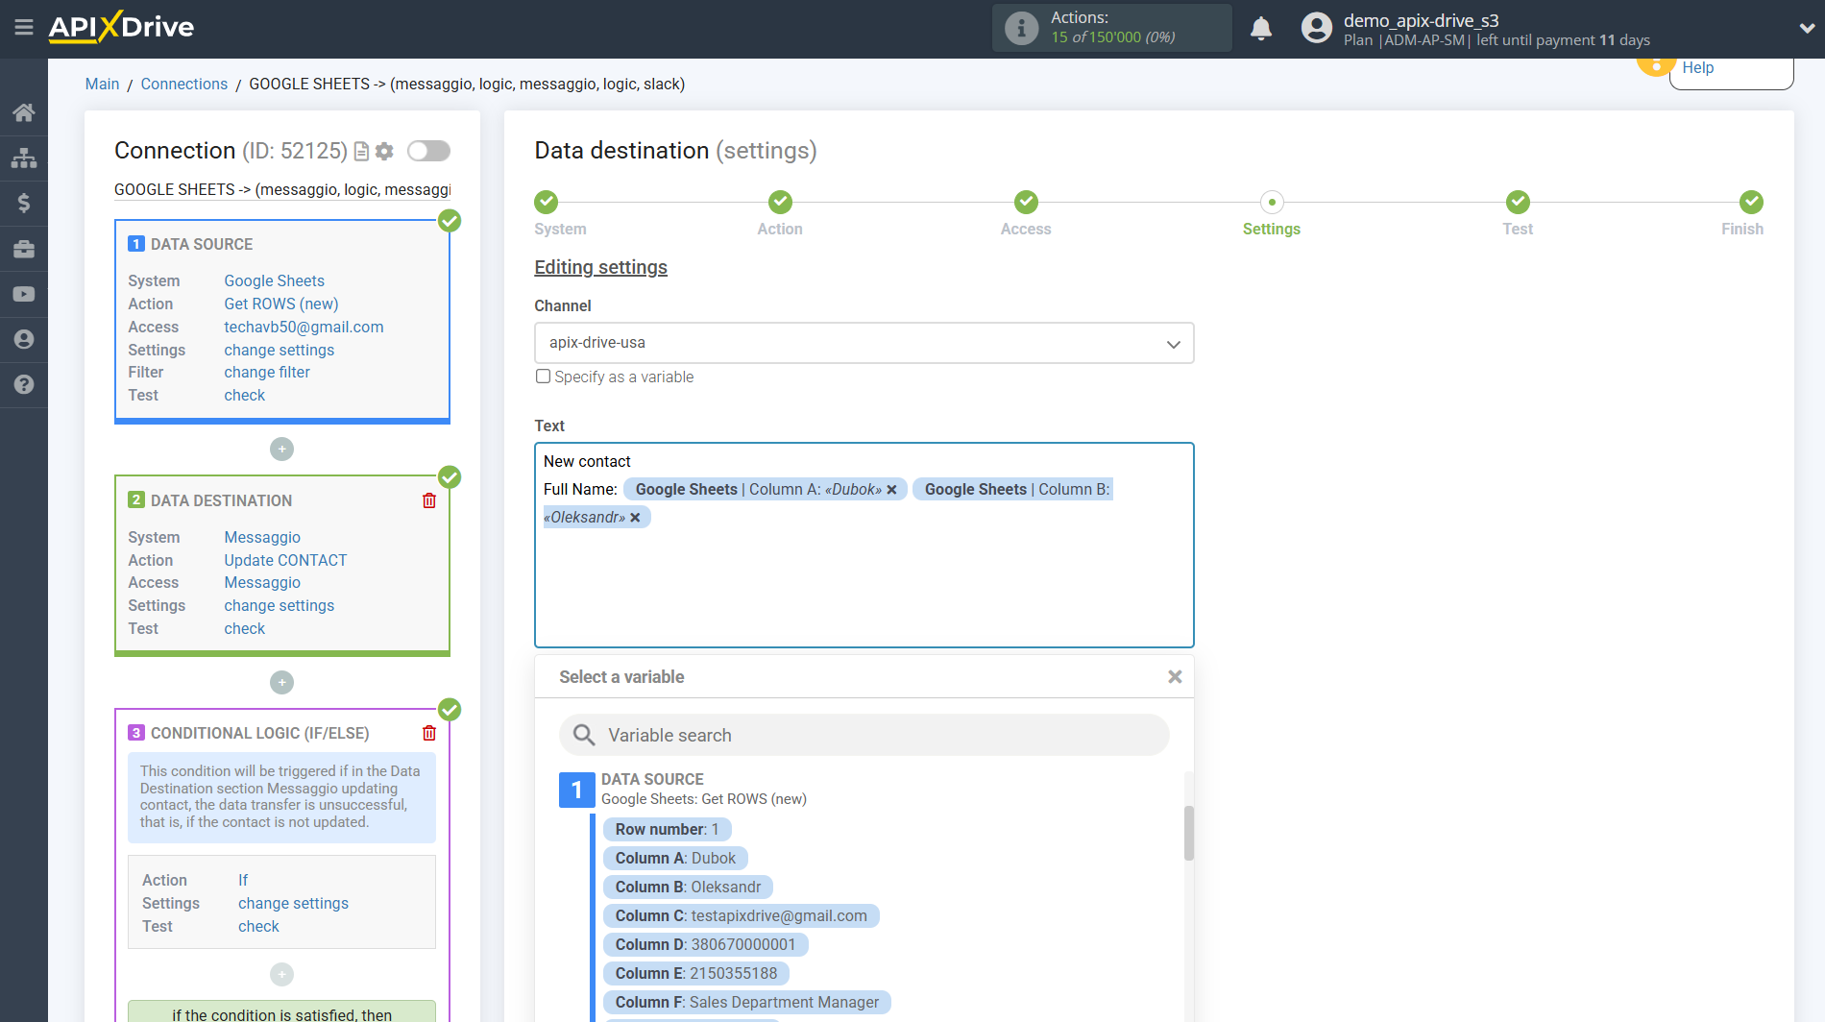Click Update CONTACT action link
This screenshot has width=1825, height=1022.
285,560
